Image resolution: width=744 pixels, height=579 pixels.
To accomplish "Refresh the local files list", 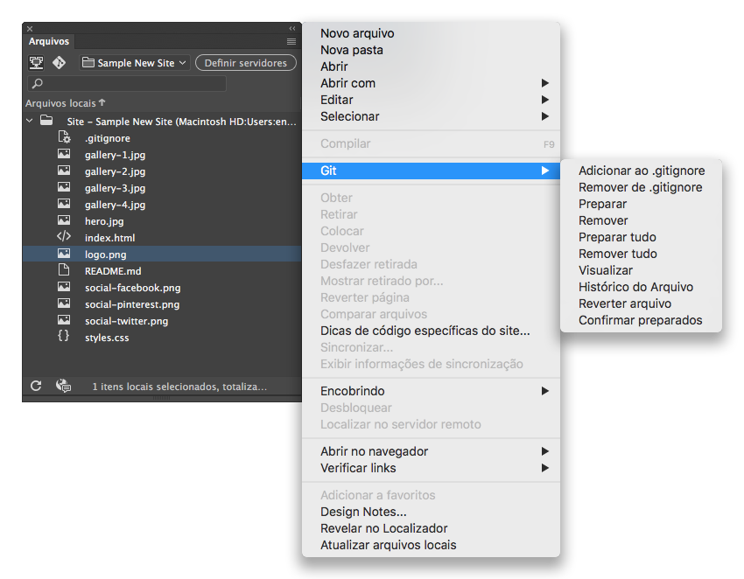I will click(x=36, y=386).
